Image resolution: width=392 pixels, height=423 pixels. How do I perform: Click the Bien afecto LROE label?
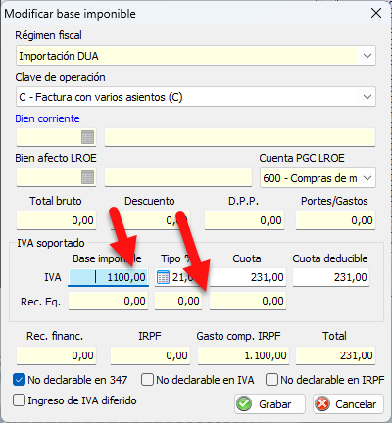[56, 158]
